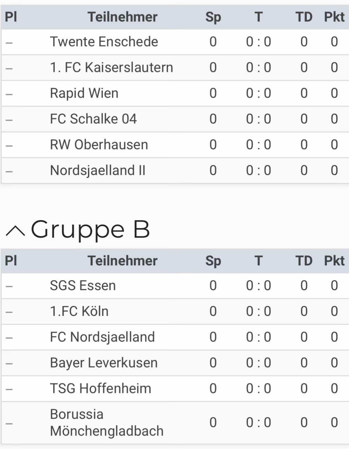Click Pl header in Gruppe B table

11,261
